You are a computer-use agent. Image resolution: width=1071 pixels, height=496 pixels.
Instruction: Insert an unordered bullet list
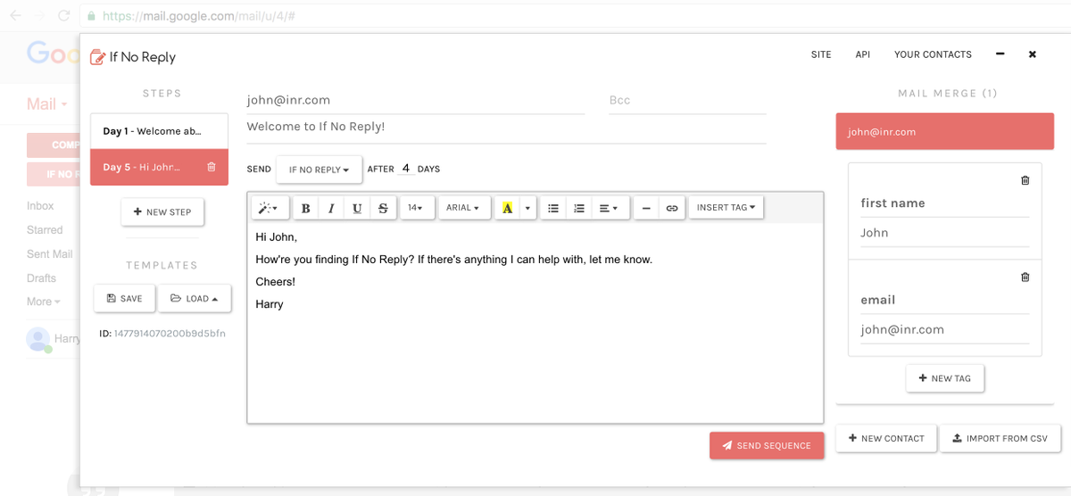pyautogui.click(x=553, y=208)
